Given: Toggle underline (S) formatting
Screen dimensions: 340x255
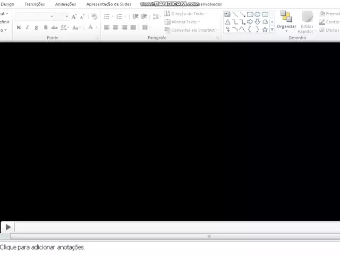Looking at the screenshot, I should 36,27.
